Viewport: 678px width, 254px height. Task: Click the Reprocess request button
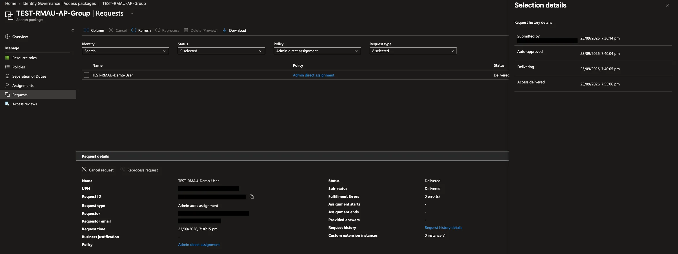(139, 170)
